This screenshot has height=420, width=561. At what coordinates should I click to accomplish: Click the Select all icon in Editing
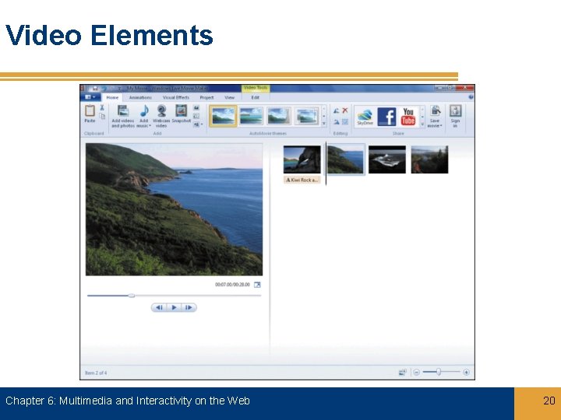pyautogui.click(x=345, y=122)
